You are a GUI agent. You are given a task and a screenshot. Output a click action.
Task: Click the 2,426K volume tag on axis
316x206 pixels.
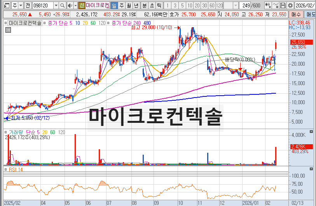[301, 147]
